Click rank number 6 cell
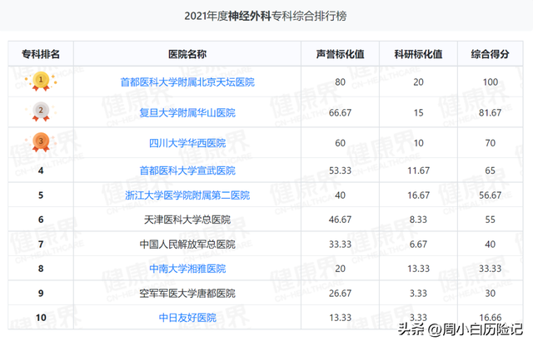The image size is (533, 346). (x=41, y=220)
